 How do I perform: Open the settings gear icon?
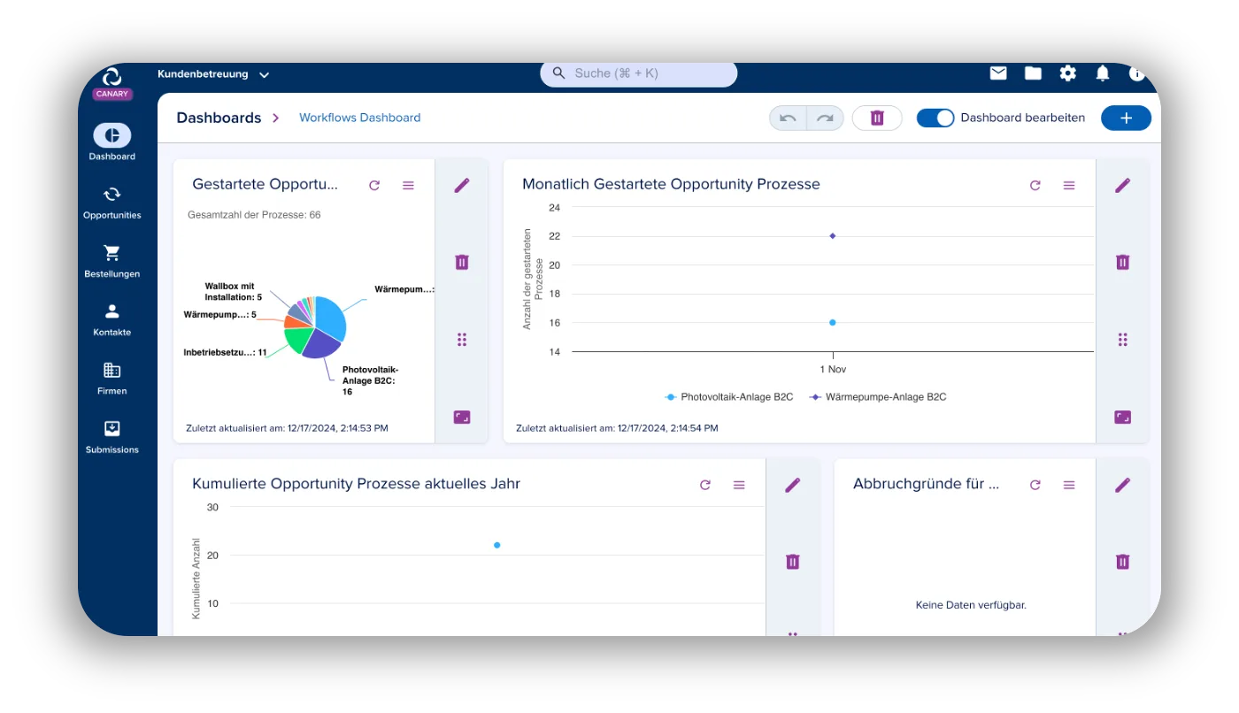click(x=1068, y=73)
